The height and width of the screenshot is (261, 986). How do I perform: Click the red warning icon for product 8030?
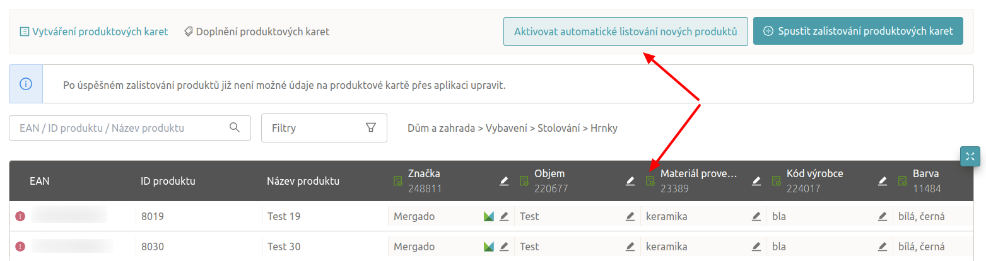click(20, 246)
